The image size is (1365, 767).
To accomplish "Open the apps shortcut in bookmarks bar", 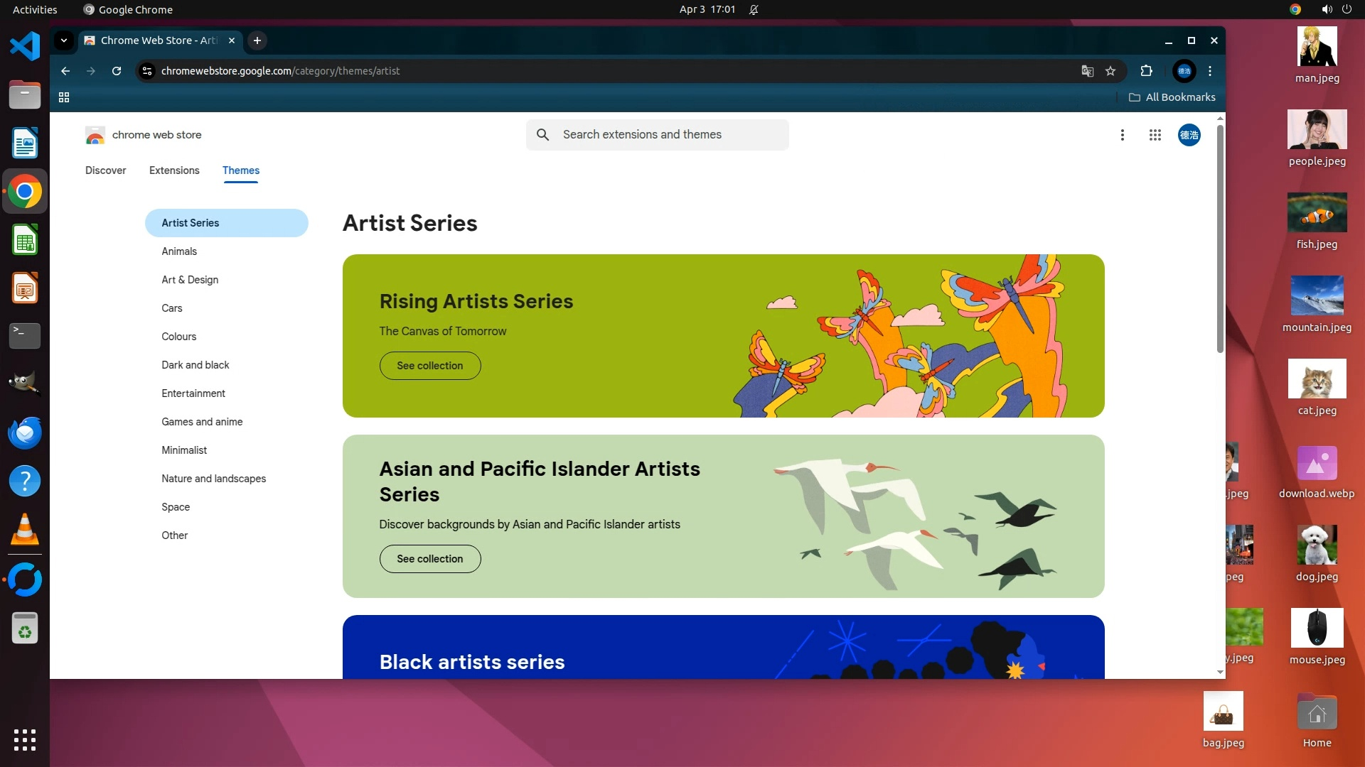I will point(64,97).
